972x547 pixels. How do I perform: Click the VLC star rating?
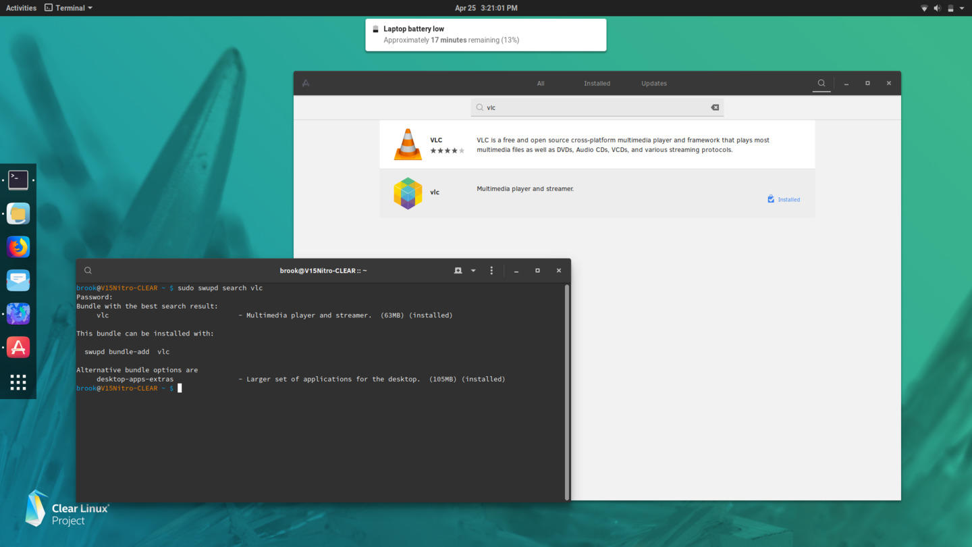pos(447,151)
